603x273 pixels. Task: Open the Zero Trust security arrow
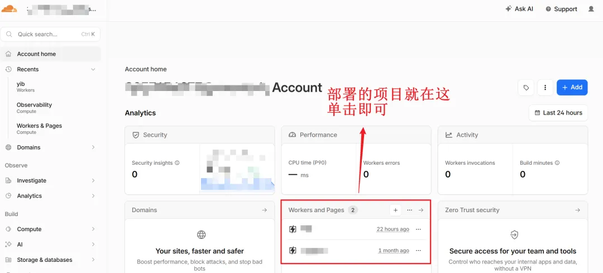577,210
